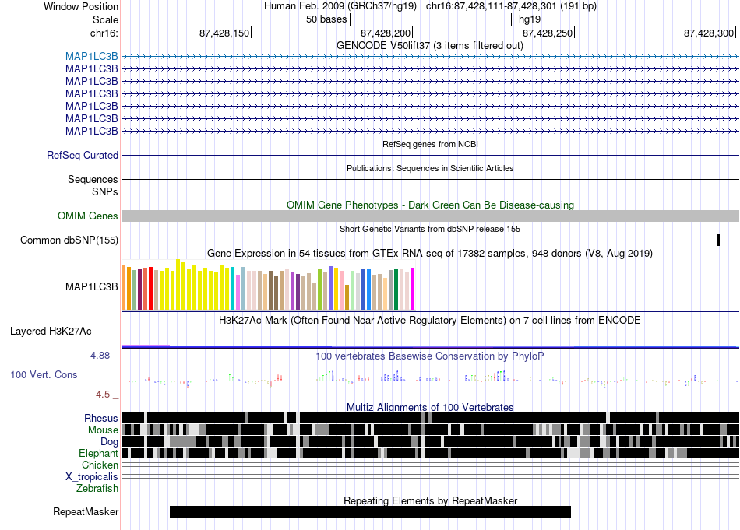Click the Gene Expression in 54 tissues title
The height and width of the screenshot is (530, 740).
[430, 254]
